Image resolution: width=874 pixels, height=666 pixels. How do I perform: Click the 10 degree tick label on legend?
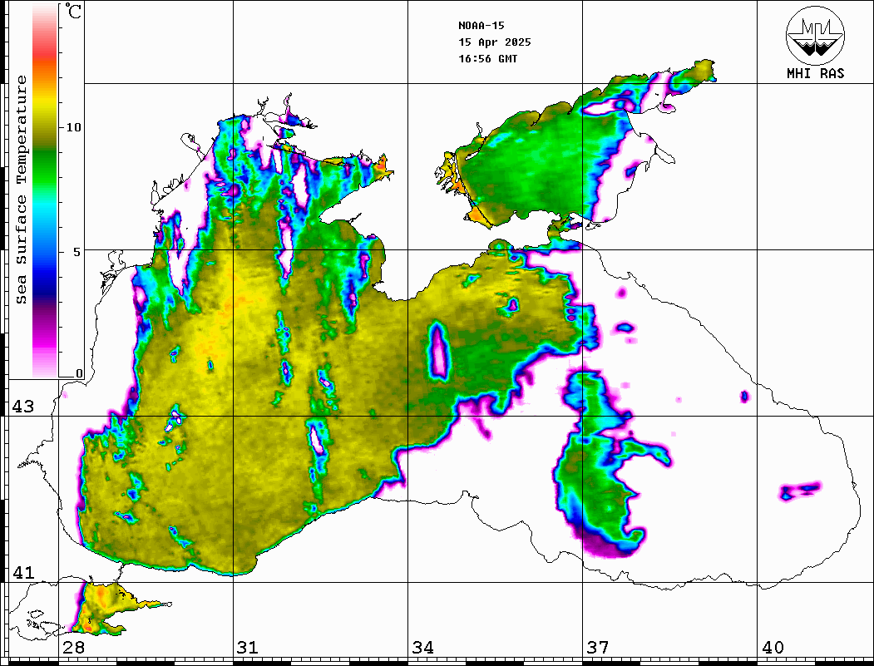(73, 127)
